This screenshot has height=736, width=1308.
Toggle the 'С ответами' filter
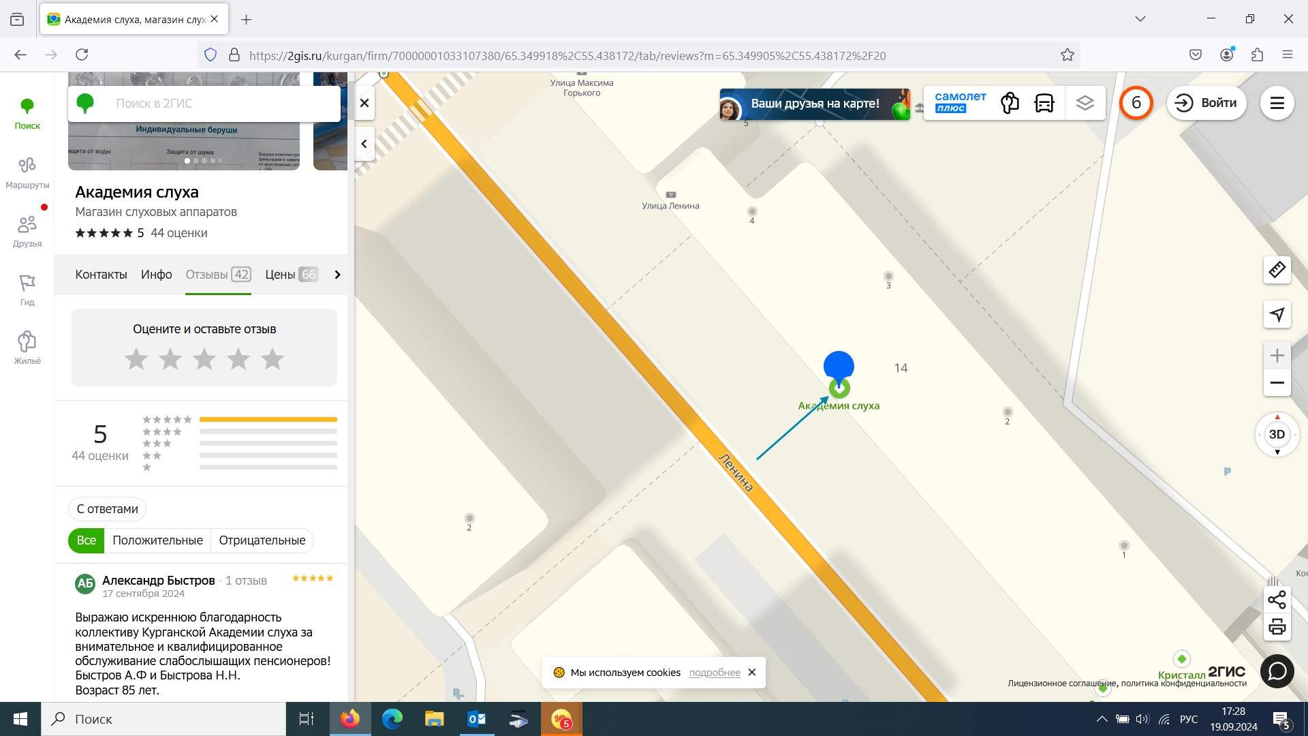[x=107, y=509]
